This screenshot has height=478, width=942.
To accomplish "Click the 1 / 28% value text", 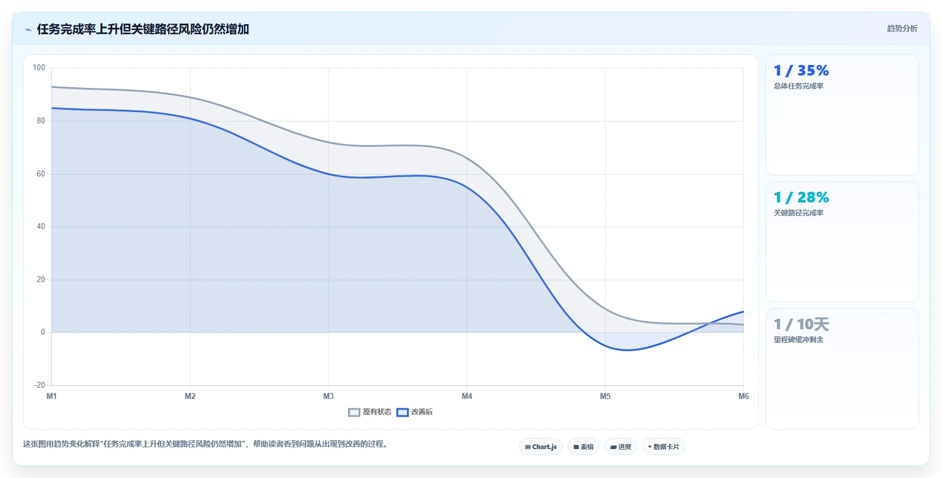I will [x=801, y=198].
